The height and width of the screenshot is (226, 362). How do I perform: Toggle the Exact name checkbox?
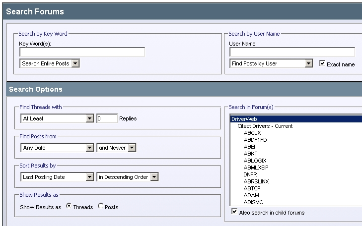point(322,63)
